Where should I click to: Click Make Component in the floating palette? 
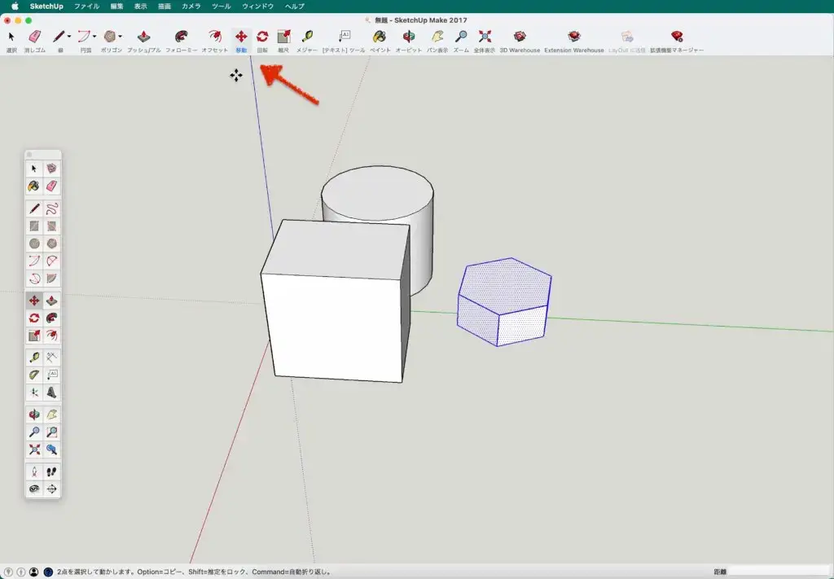pos(51,169)
